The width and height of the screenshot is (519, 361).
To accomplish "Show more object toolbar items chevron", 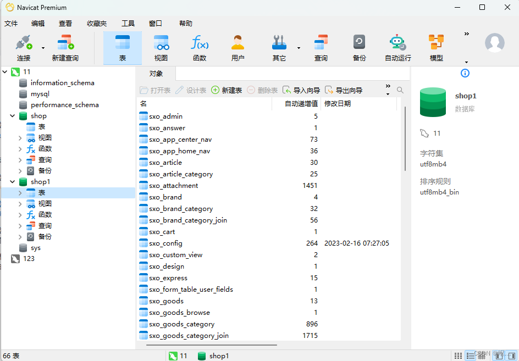I will click(388, 86).
